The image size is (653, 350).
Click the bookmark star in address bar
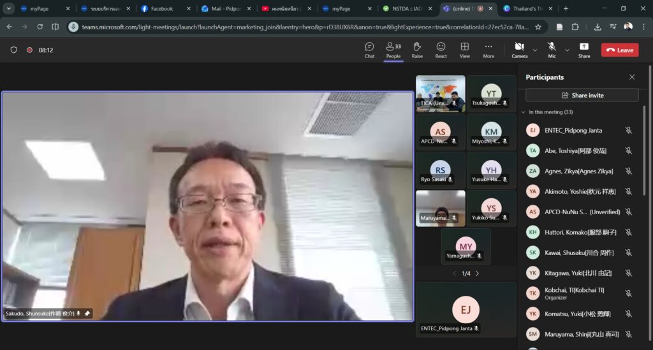[538, 27]
